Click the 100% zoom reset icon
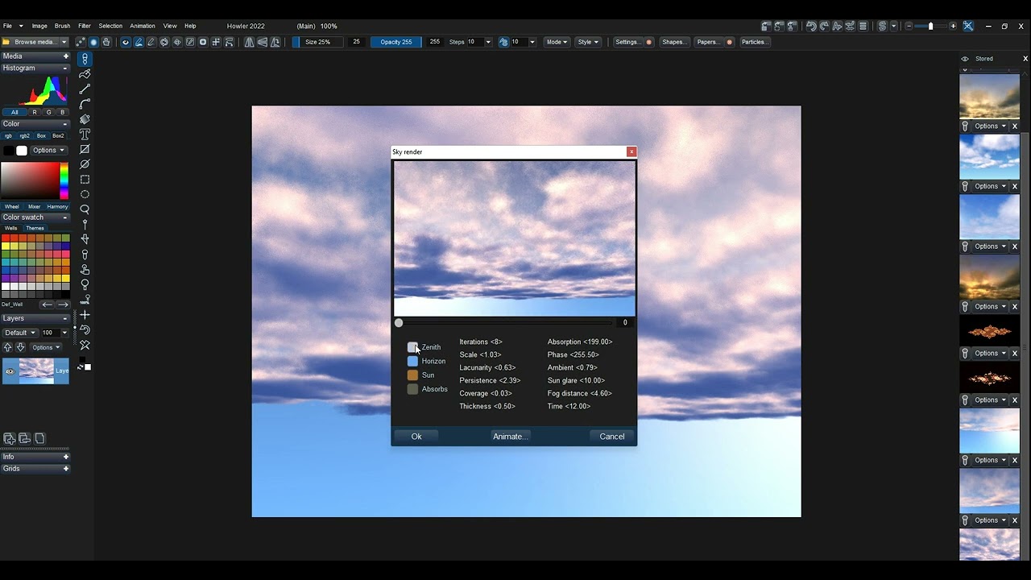Image resolution: width=1031 pixels, height=580 pixels. 85,300
